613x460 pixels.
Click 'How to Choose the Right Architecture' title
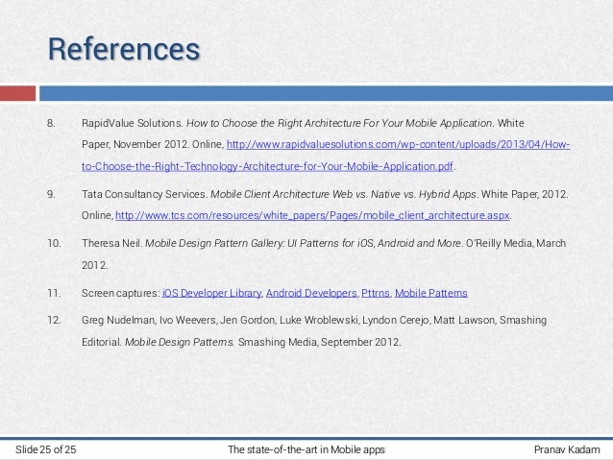pyautogui.click(x=273, y=123)
